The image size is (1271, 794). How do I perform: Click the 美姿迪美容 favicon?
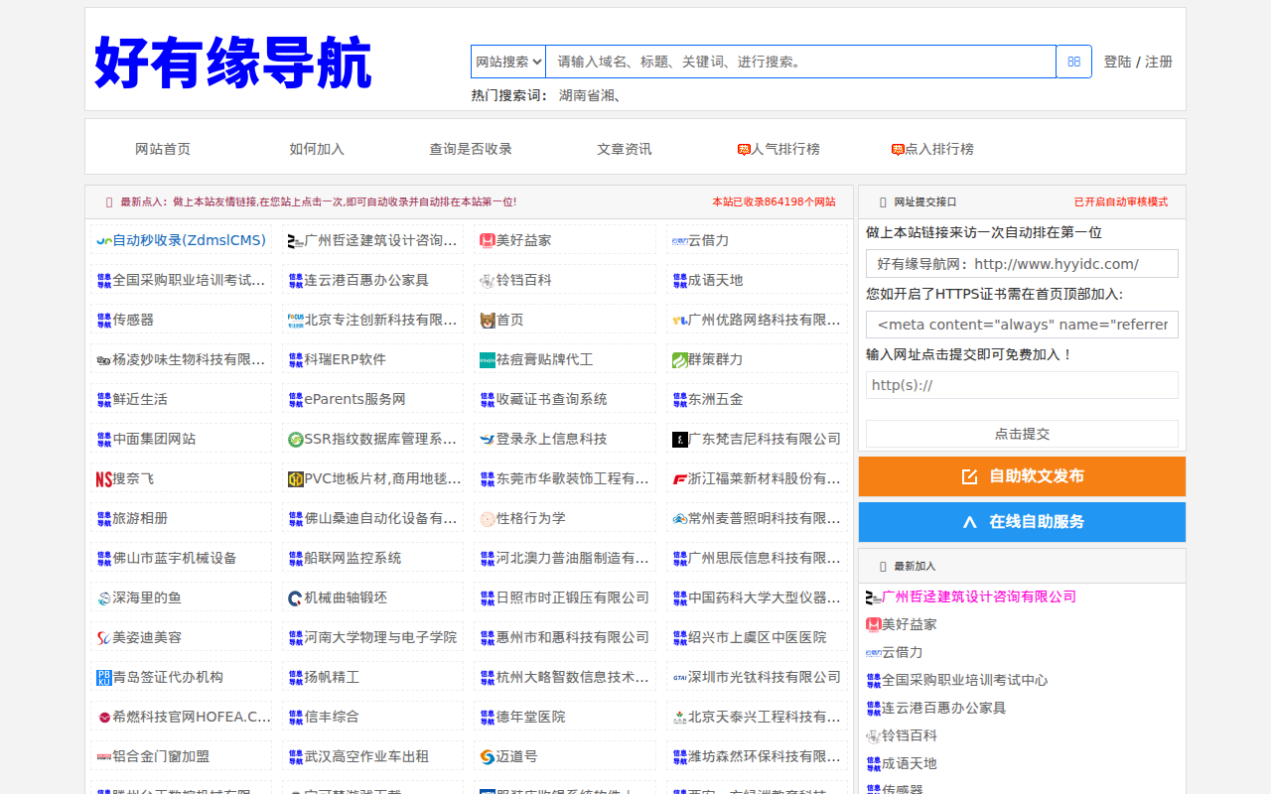pyautogui.click(x=104, y=638)
